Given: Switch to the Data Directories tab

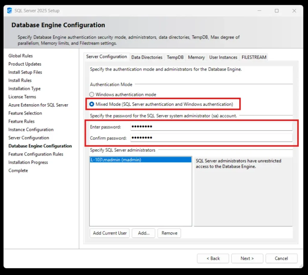Looking at the screenshot, I should pyautogui.click(x=147, y=57).
